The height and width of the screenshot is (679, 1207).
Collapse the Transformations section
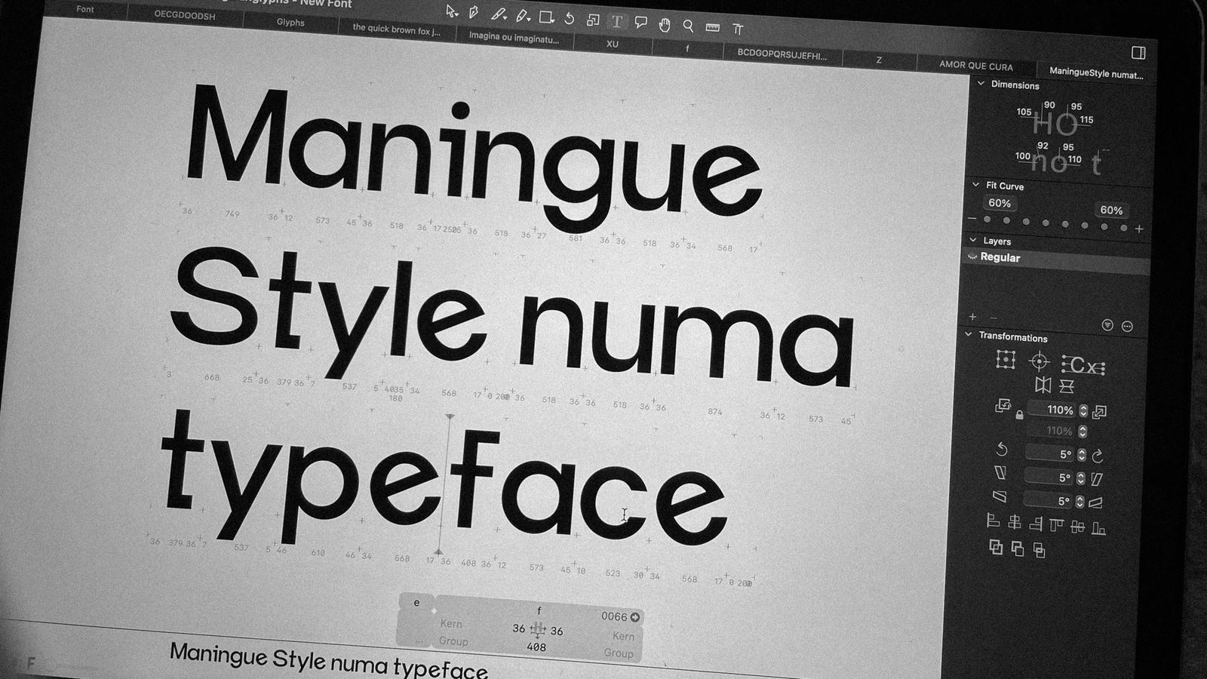969,334
